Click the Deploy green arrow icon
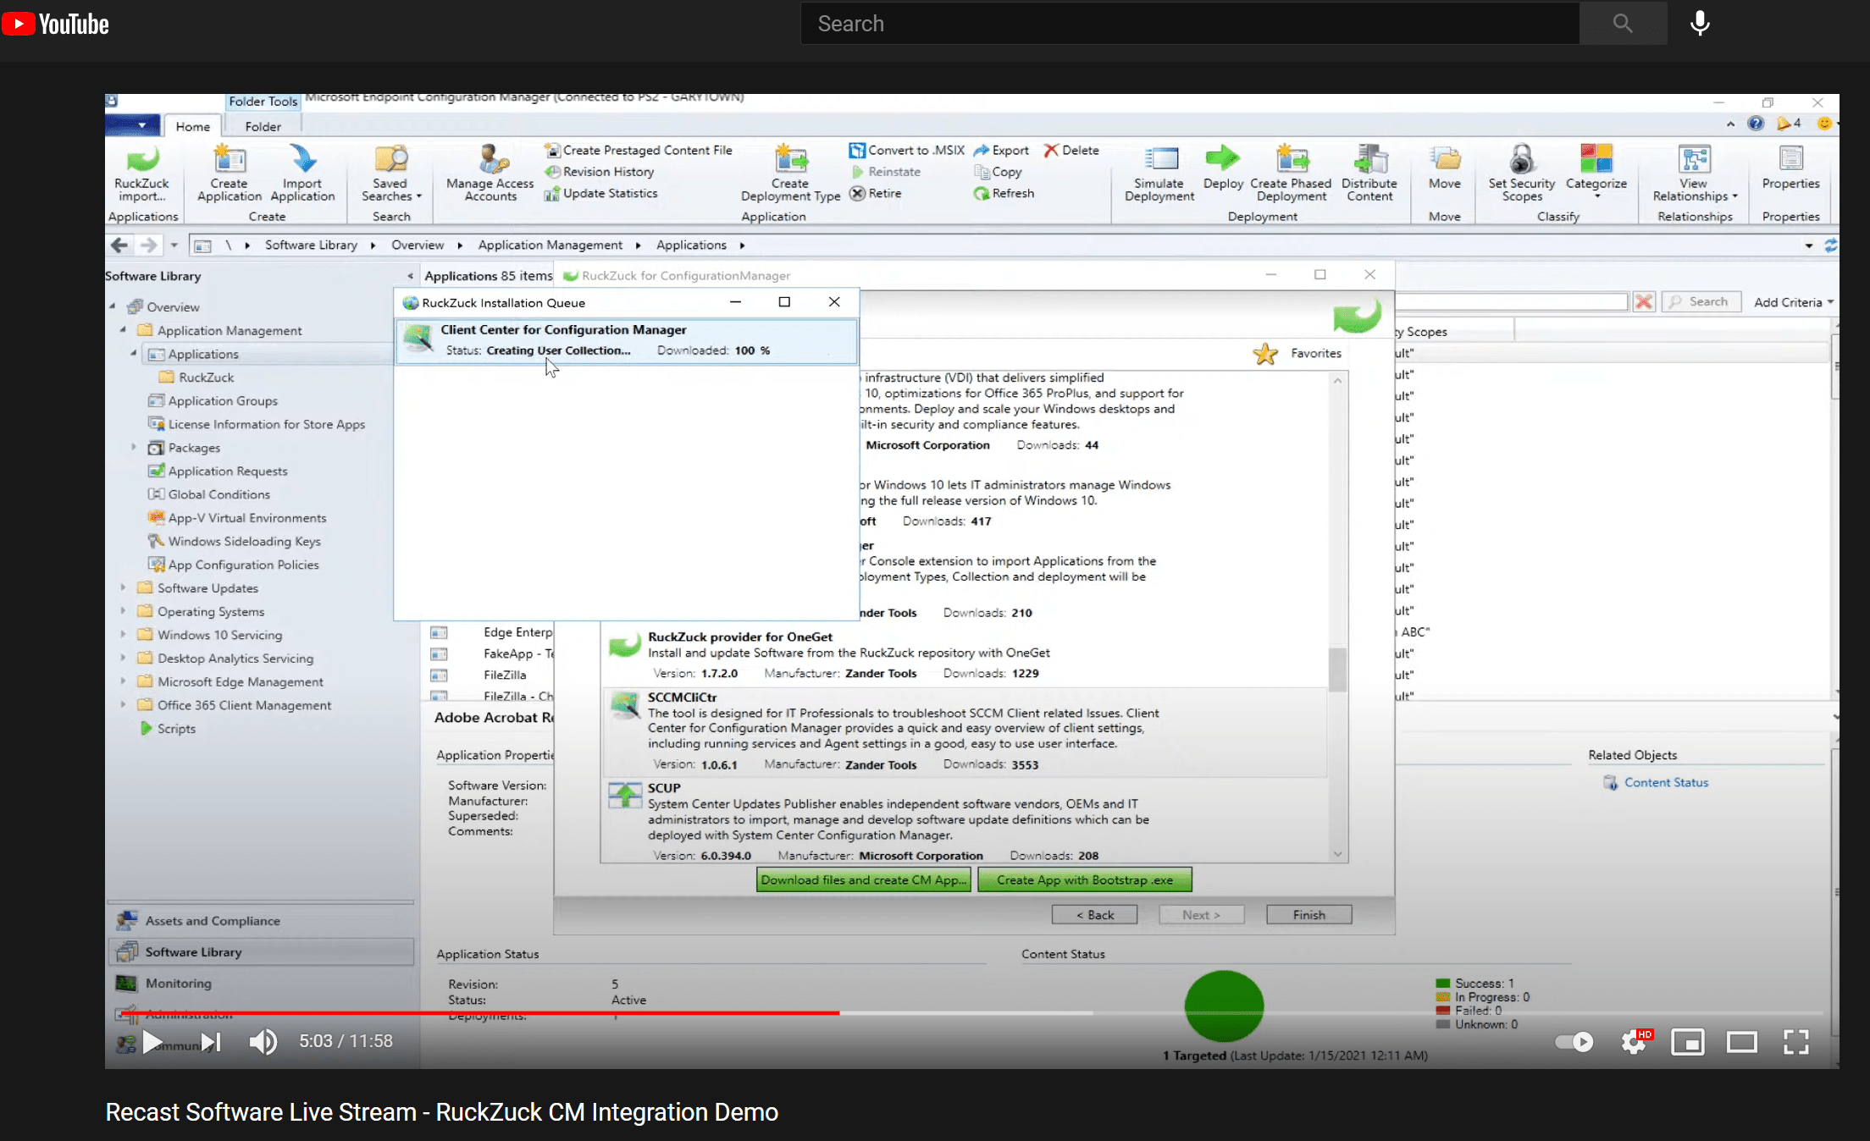The width and height of the screenshot is (1870, 1141). point(1222,158)
